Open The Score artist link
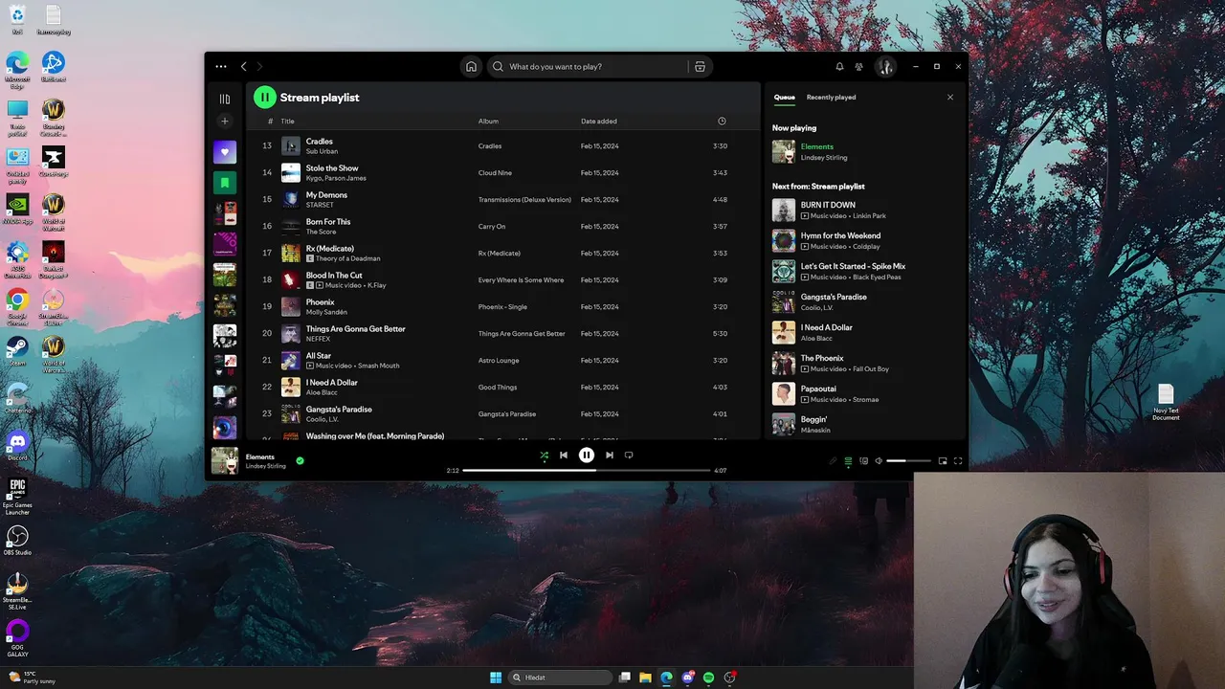Screen dimensions: 1225x689 click(321, 232)
